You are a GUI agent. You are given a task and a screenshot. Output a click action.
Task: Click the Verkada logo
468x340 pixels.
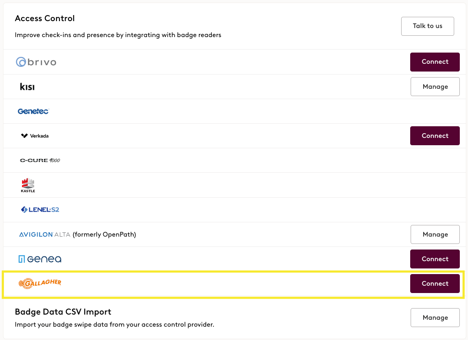click(x=35, y=136)
